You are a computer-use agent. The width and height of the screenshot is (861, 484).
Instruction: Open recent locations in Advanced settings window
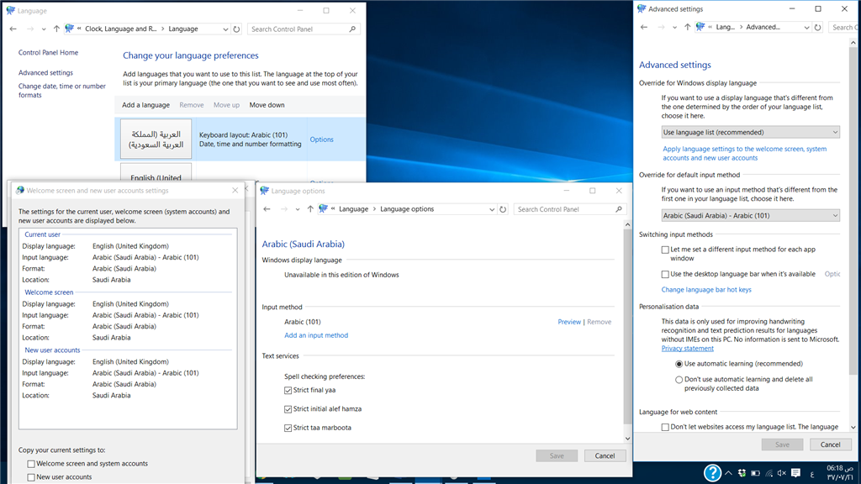tap(674, 27)
